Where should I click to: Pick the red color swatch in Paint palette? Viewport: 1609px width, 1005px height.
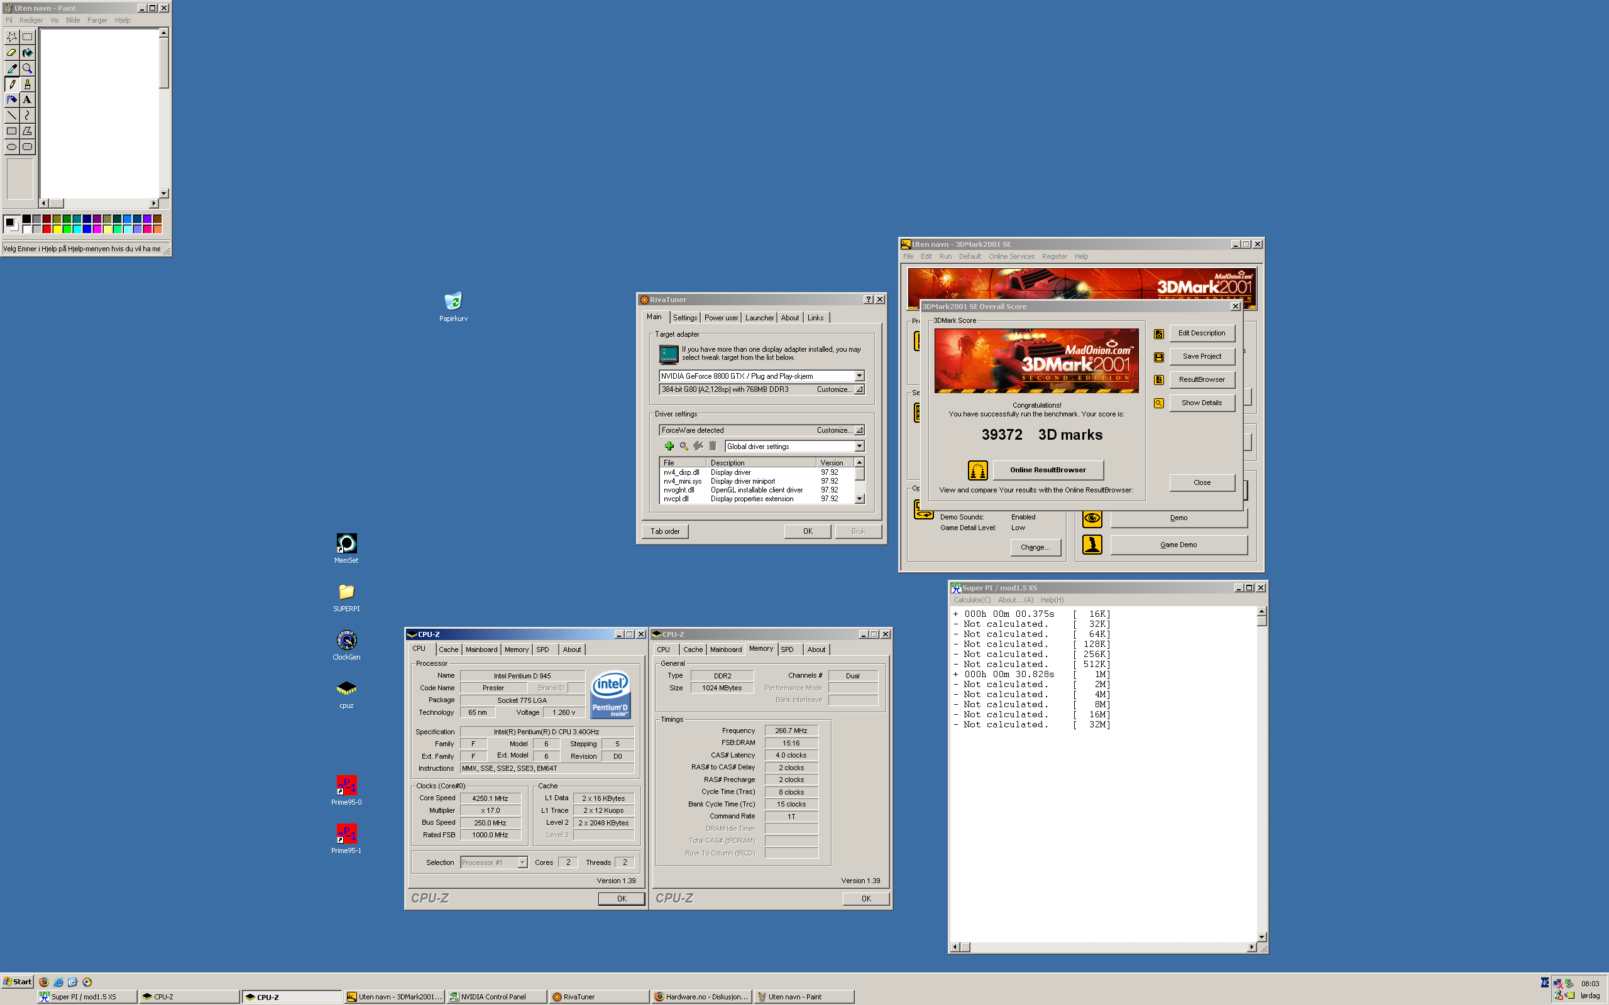[x=47, y=229]
